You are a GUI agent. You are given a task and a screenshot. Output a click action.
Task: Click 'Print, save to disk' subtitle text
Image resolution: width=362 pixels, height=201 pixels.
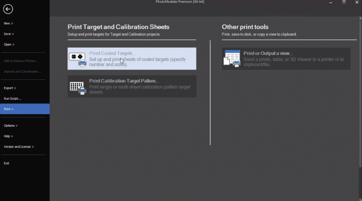pyautogui.click(x=259, y=34)
